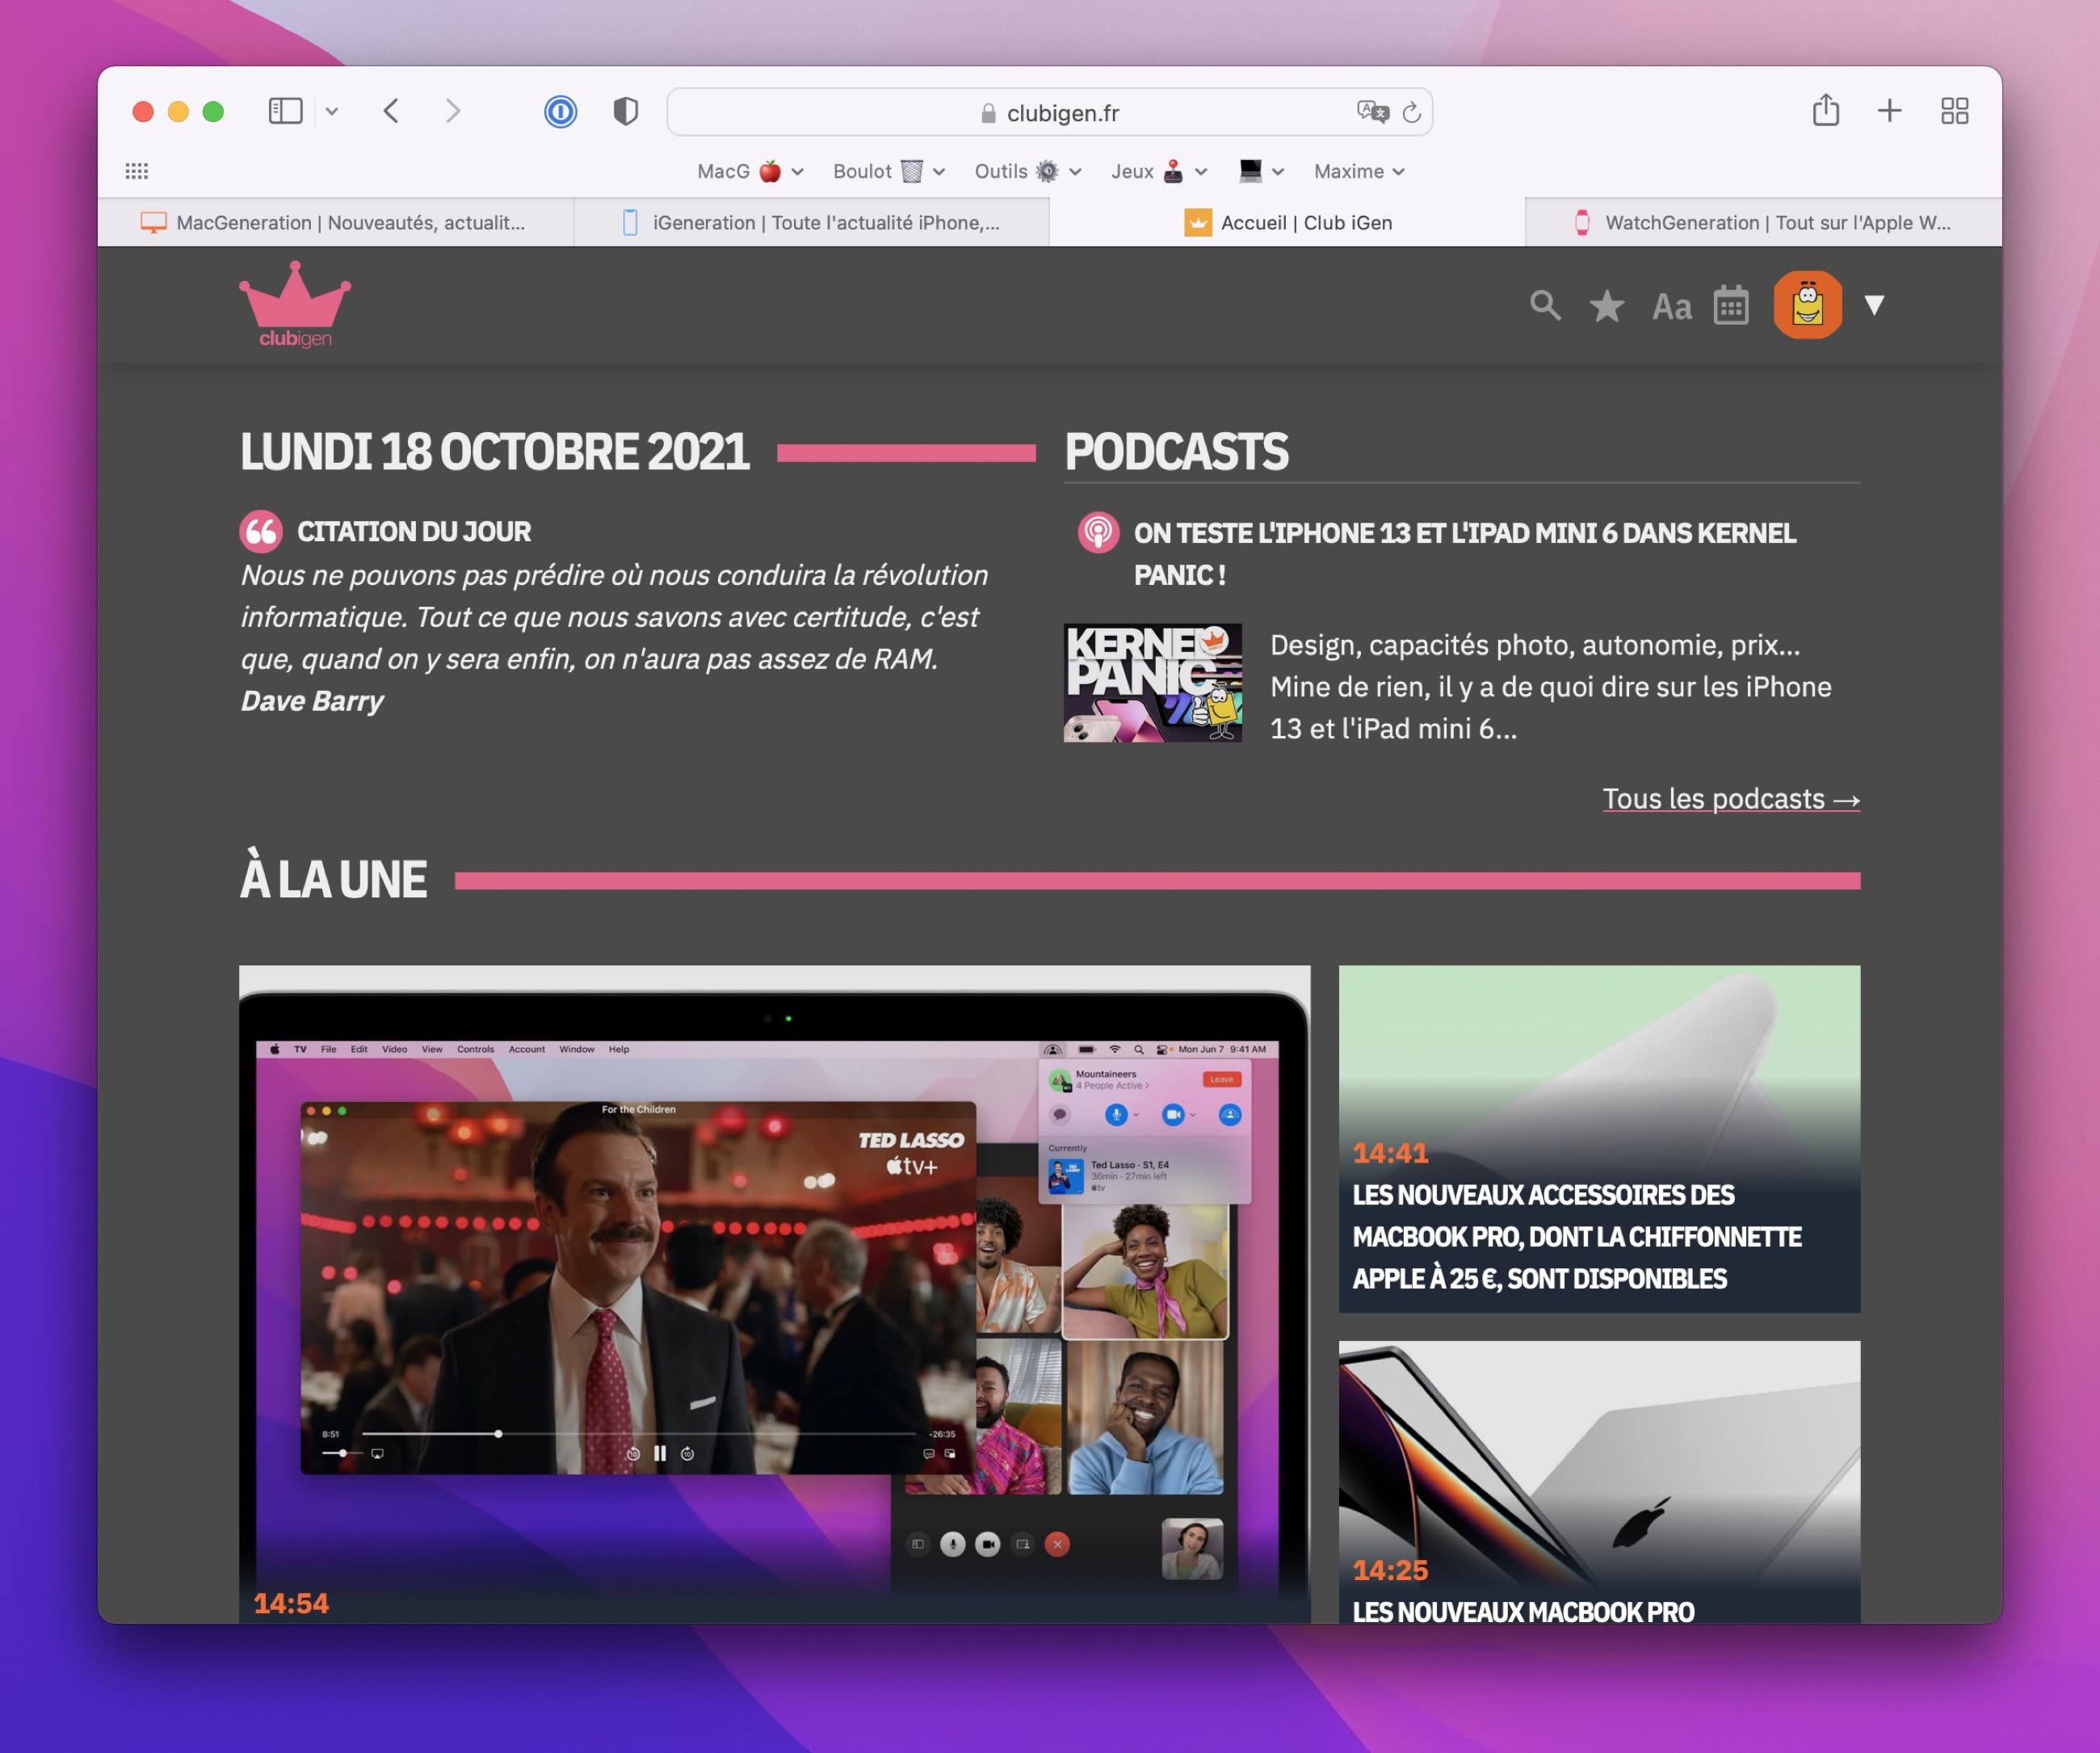The width and height of the screenshot is (2100, 1753).
Task: Click the Kernel Panic podcast thumbnail
Action: pos(1152,683)
